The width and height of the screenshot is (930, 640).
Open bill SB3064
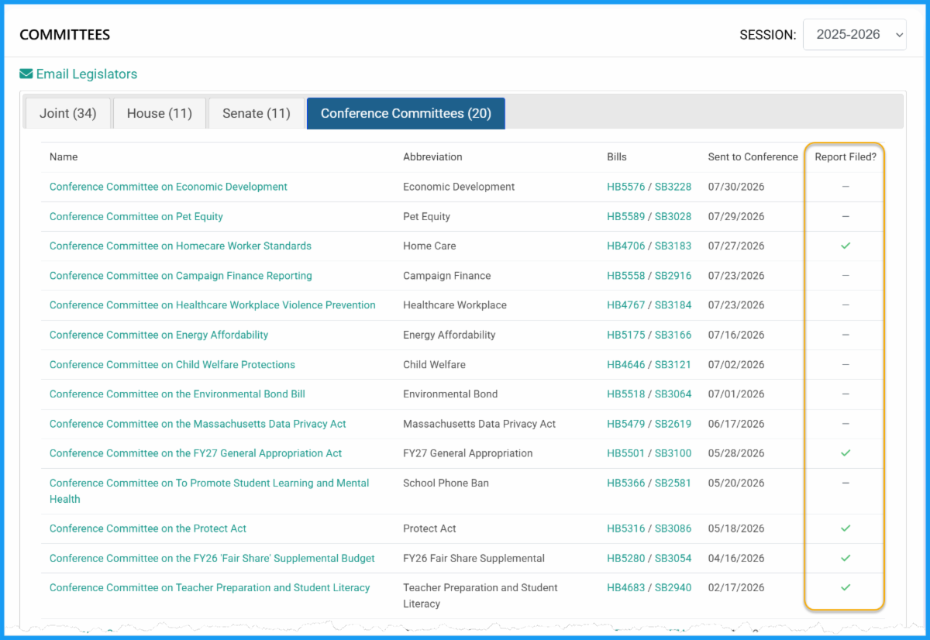click(673, 394)
